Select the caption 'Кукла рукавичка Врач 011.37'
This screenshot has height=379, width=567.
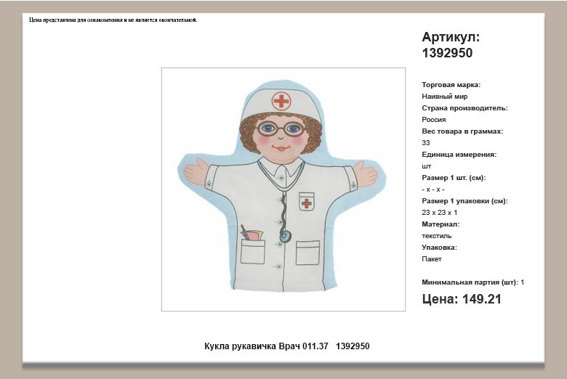(x=266, y=346)
